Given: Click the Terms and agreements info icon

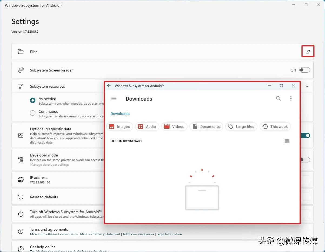Looking at the screenshot, I should [x=21, y=231].
